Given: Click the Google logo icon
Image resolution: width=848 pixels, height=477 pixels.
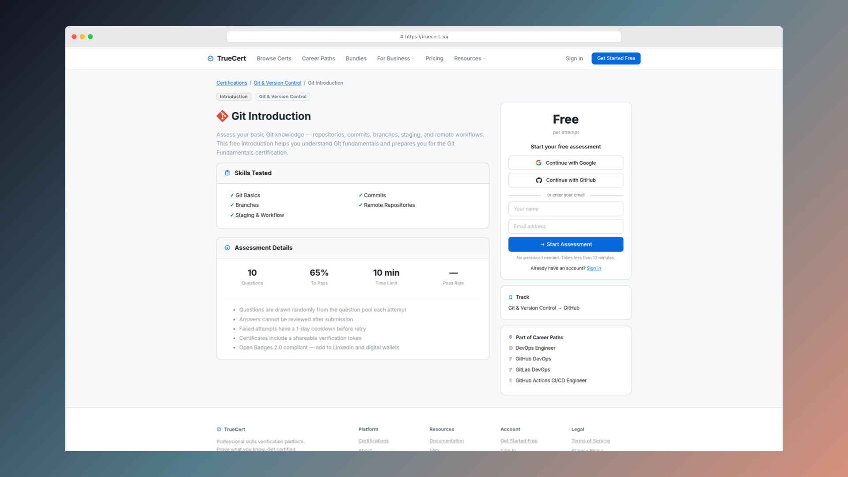Looking at the screenshot, I should pyautogui.click(x=538, y=163).
